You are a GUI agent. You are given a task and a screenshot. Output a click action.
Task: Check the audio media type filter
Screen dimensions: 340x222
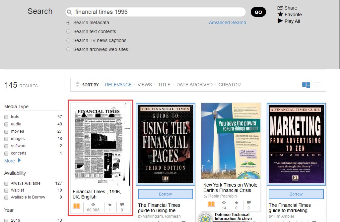tap(6, 124)
